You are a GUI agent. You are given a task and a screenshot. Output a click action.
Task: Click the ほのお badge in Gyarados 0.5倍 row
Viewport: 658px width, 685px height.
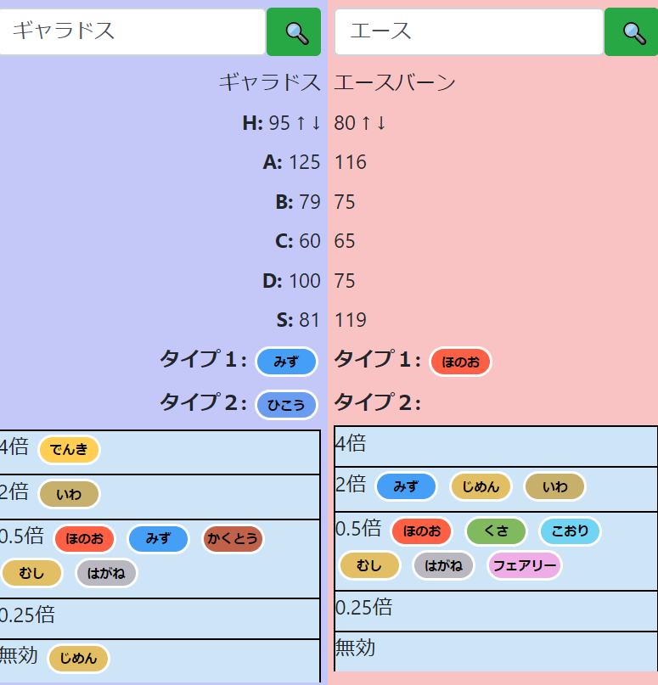pyautogui.click(x=84, y=539)
